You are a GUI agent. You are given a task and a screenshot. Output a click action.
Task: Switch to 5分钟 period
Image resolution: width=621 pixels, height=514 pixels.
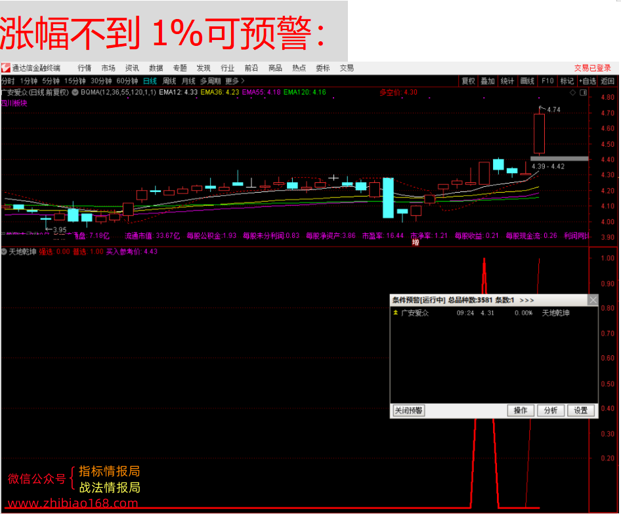[51, 81]
